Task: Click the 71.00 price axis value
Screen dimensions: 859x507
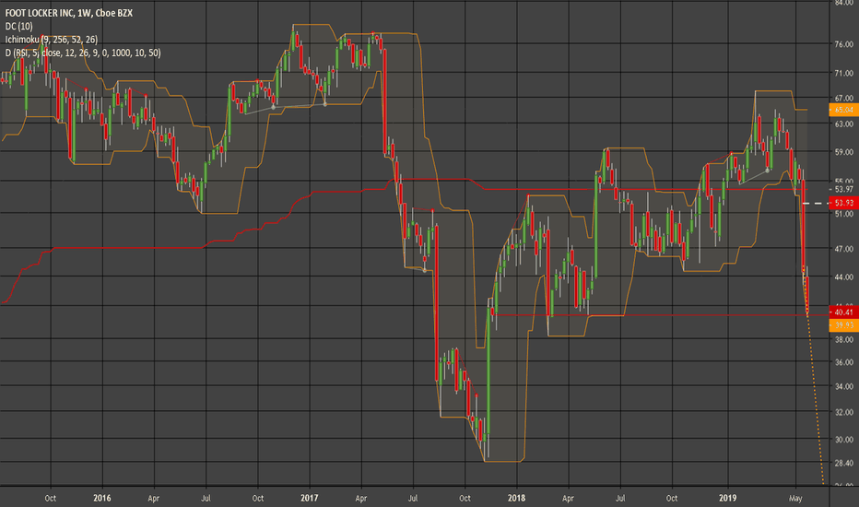Action: pyautogui.click(x=844, y=73)
